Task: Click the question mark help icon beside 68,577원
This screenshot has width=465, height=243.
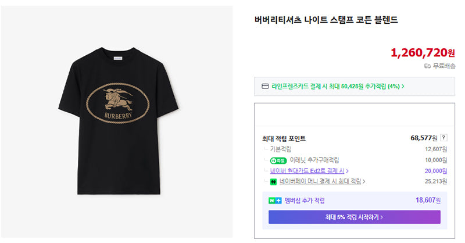Action: tap(443, 138)
